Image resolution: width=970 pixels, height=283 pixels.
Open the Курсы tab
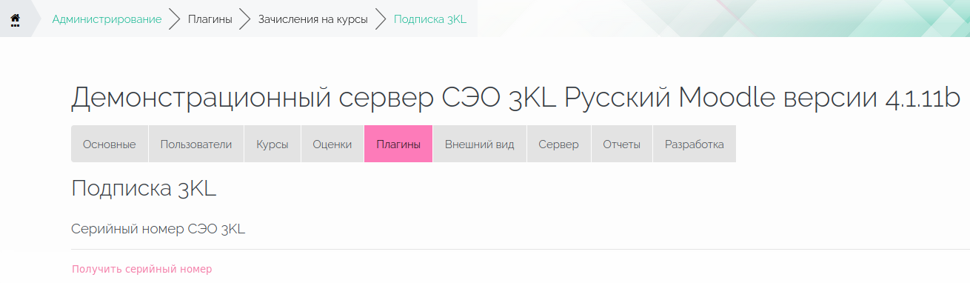coord(272,144)
